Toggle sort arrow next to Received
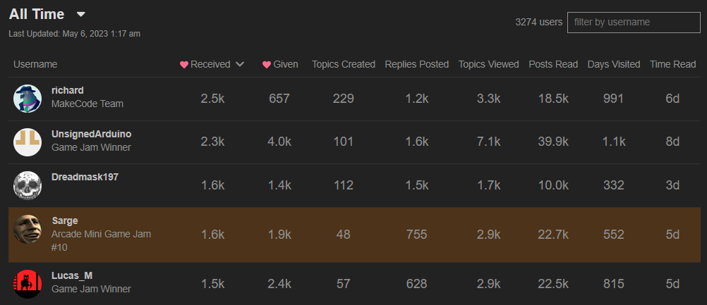 click(240, 64)
